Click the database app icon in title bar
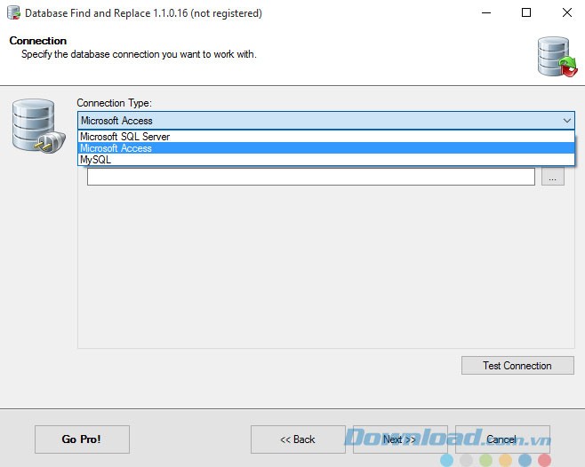This screenshot has width=585, height=467. tap(13, 13)
